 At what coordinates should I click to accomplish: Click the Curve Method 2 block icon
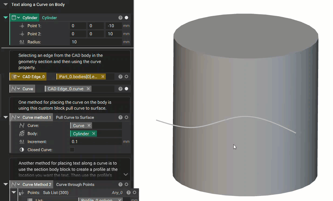click(x=14, y=184)
